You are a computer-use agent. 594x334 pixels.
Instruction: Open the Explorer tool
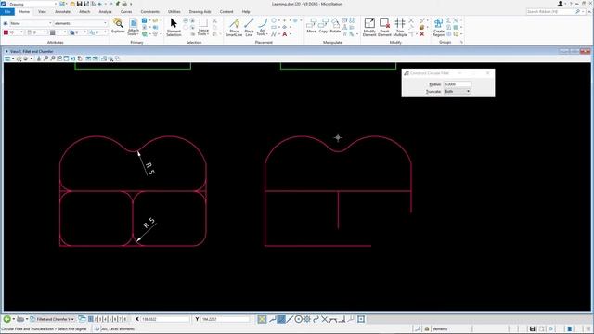(118, 26)
